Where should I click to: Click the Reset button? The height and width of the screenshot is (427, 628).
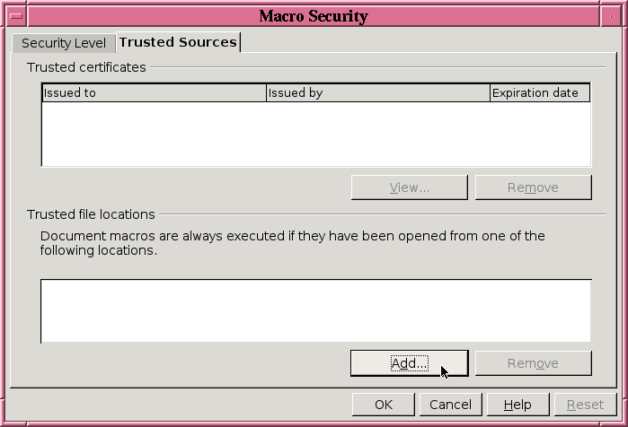click(585, 405)
